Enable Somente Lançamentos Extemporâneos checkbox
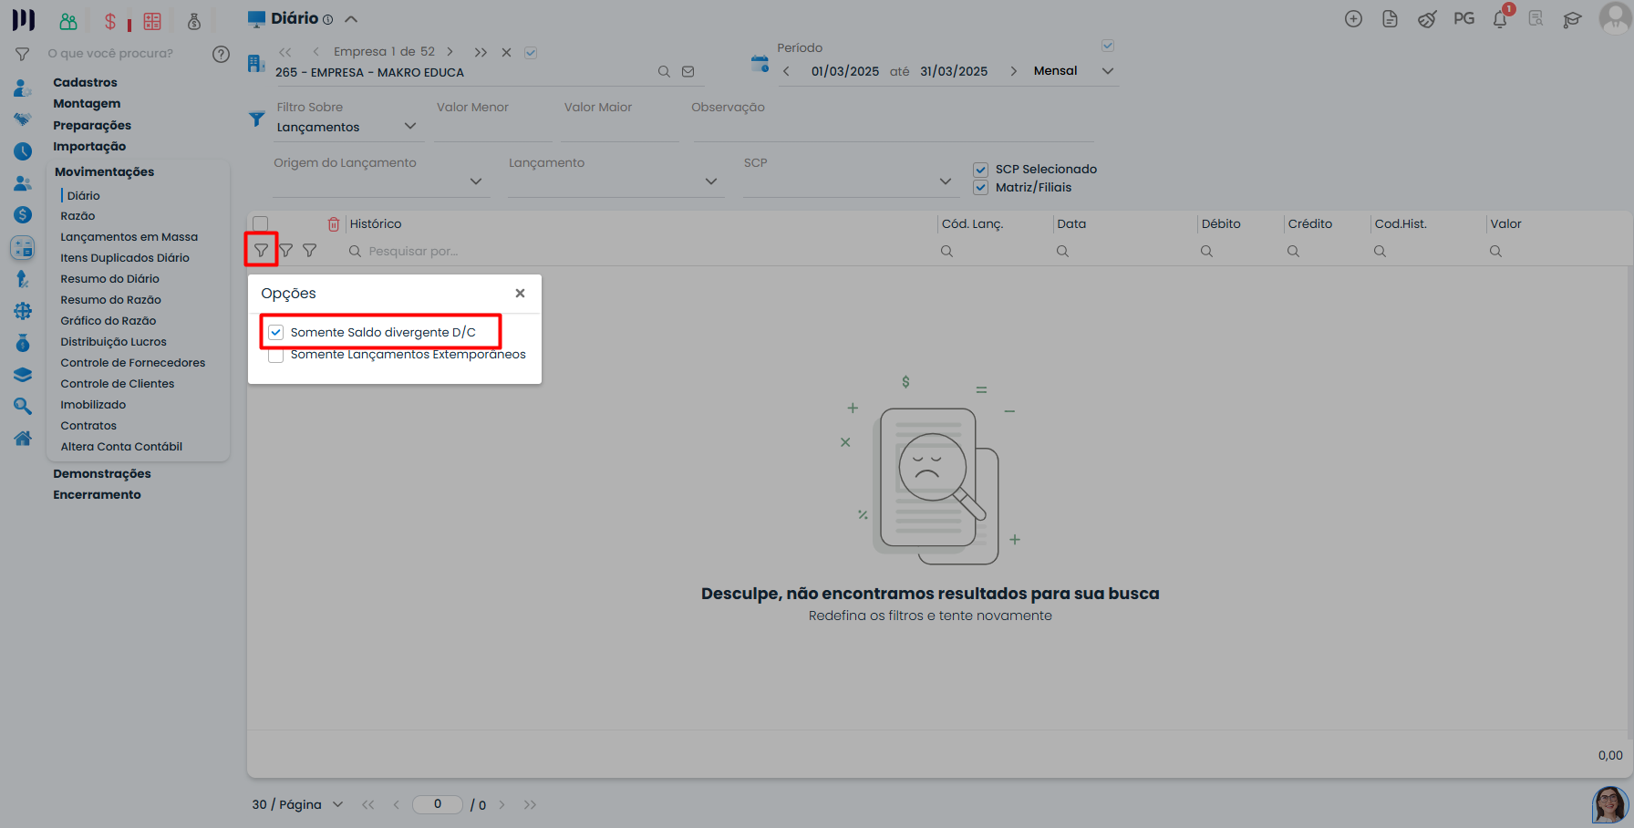 click(276, 357)
